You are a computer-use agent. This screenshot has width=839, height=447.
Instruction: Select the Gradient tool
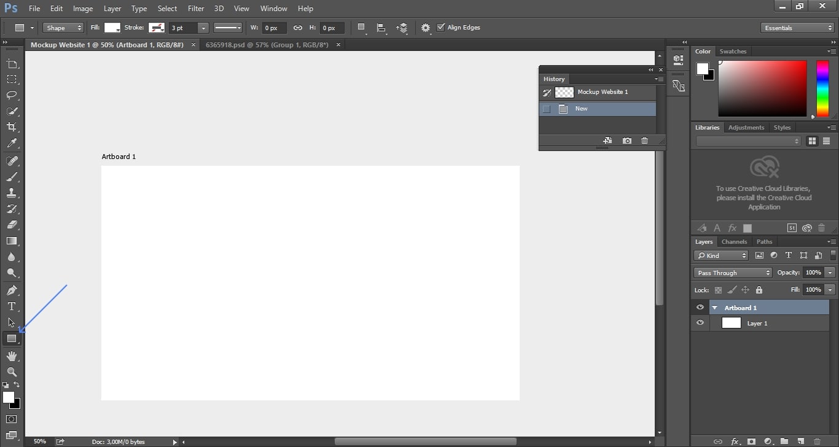point(12,241)
